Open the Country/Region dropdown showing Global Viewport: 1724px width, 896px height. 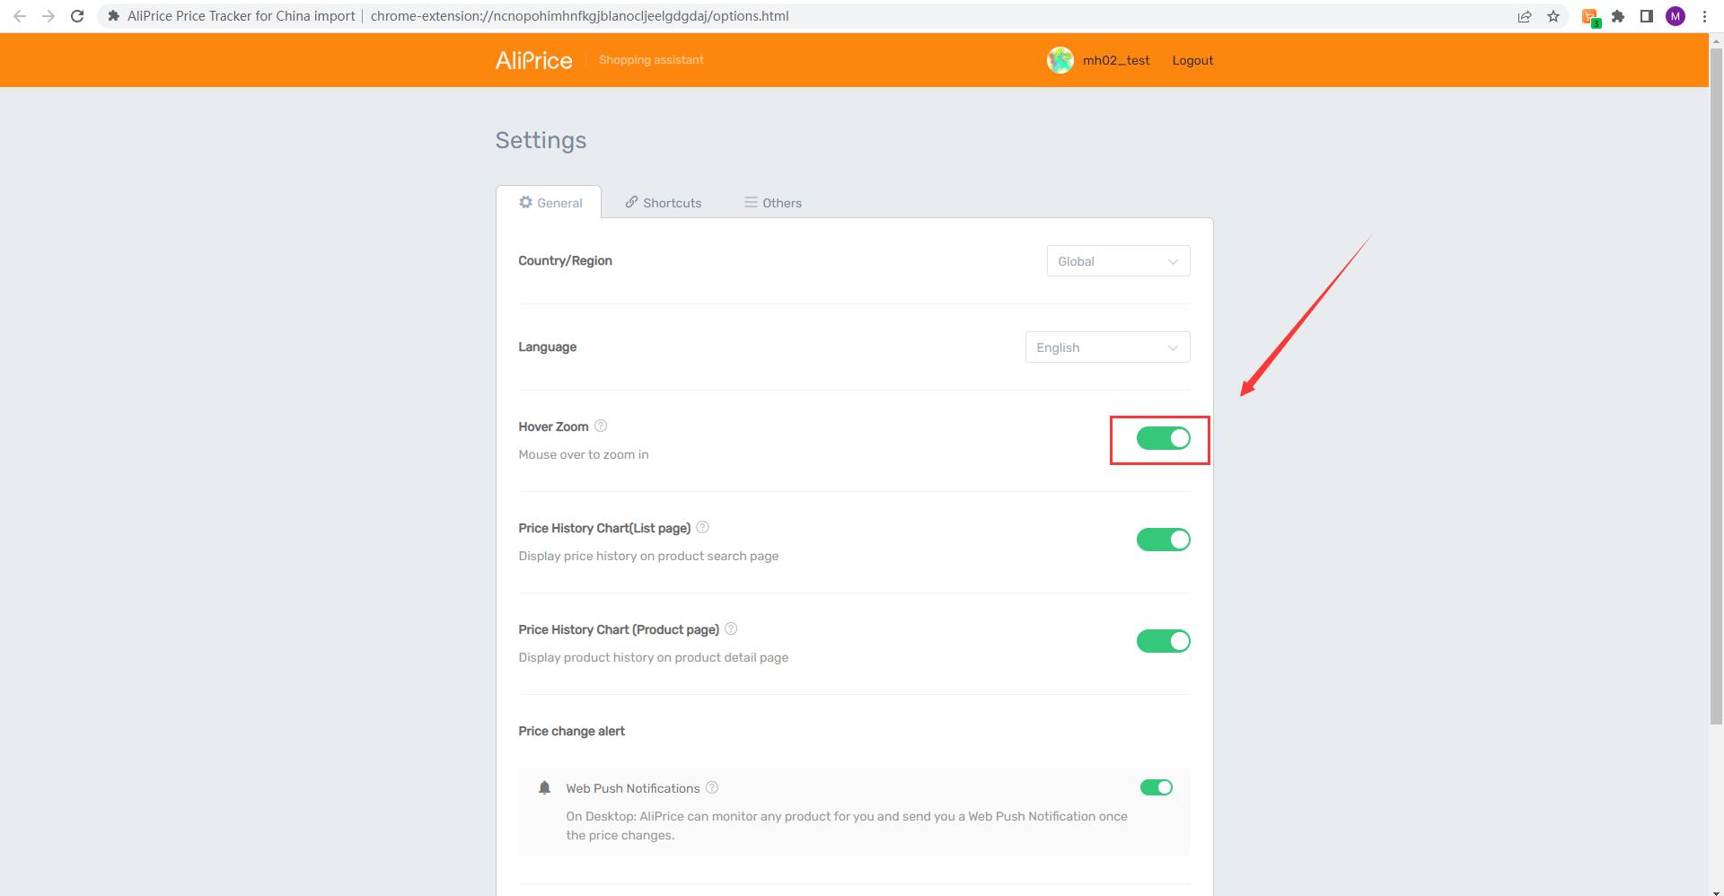(1118, 261)
